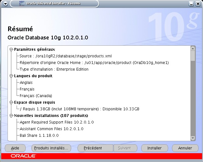Start installation with Installer
The width and height of the screenshot is (203, 162).
[155, 148]
